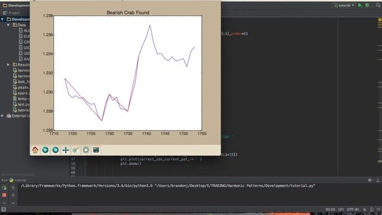This screenshot has width=382, height=215.
Task: Click the up arrow in Run panel
Action: 13,188
